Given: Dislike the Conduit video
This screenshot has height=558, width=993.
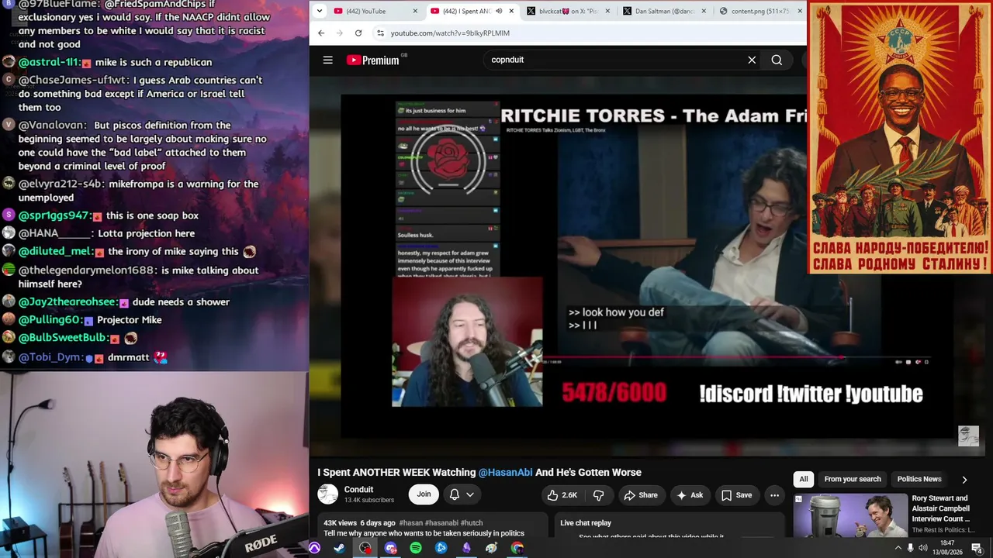Looking at the screenshot, I should click(x=598, y=495).
